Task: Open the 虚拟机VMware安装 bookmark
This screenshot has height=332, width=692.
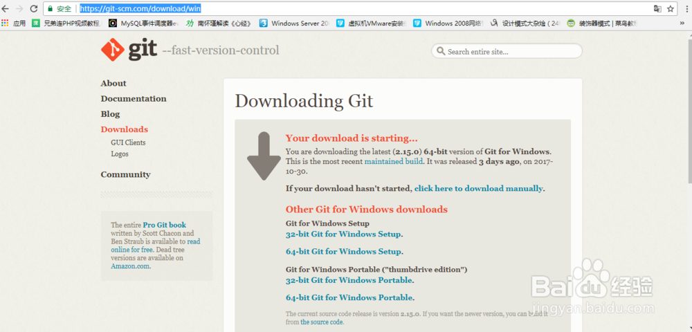Action: [371, 24]
